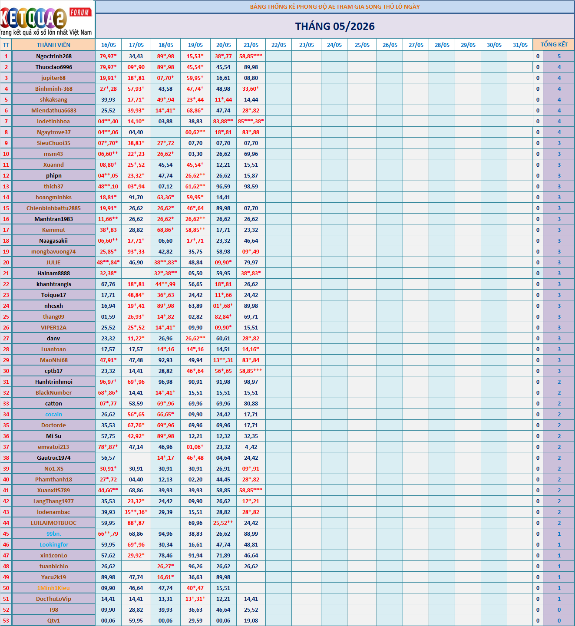
Task: Click member name "Kemmut"
Action: (53, 230)
